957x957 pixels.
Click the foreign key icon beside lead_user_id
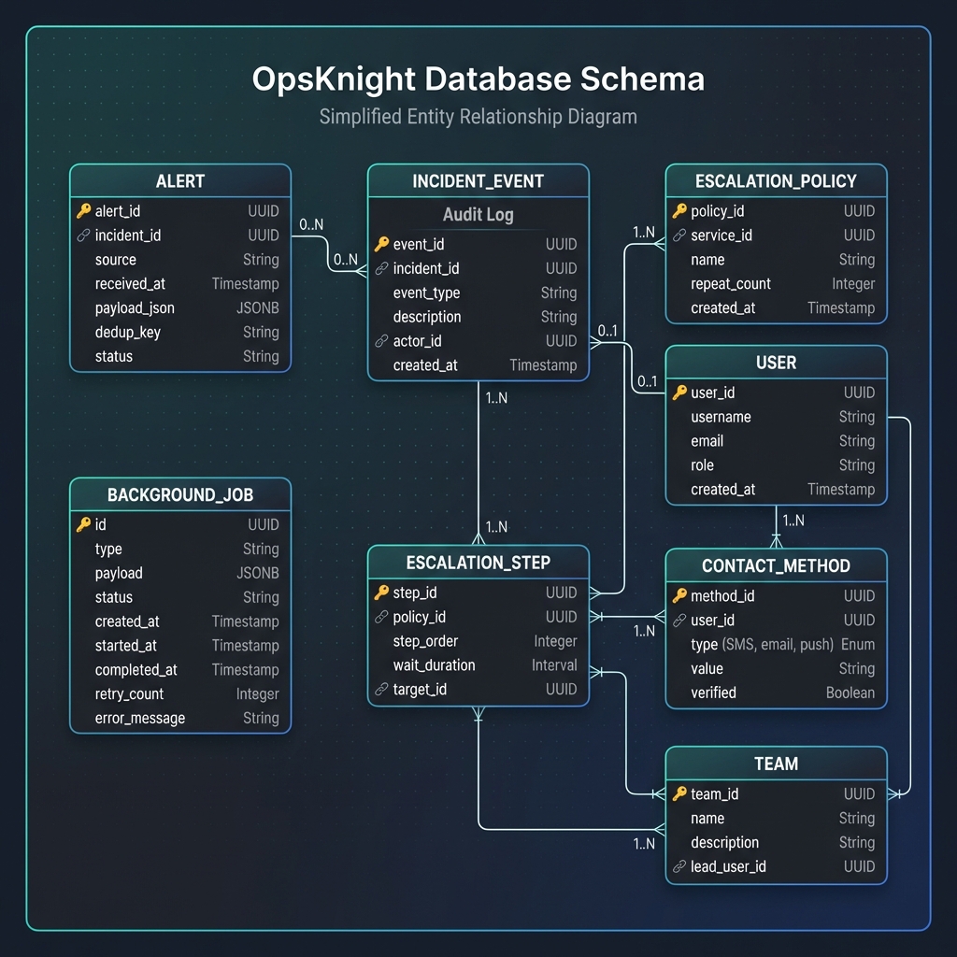click(678, 866)
